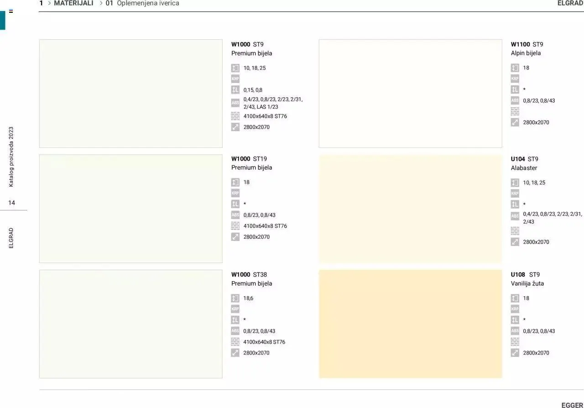Viewport: 584px width, 408px height.
Task: Click the laminate icon for U104 ST9 Alabaster
Action: [515, 204]
